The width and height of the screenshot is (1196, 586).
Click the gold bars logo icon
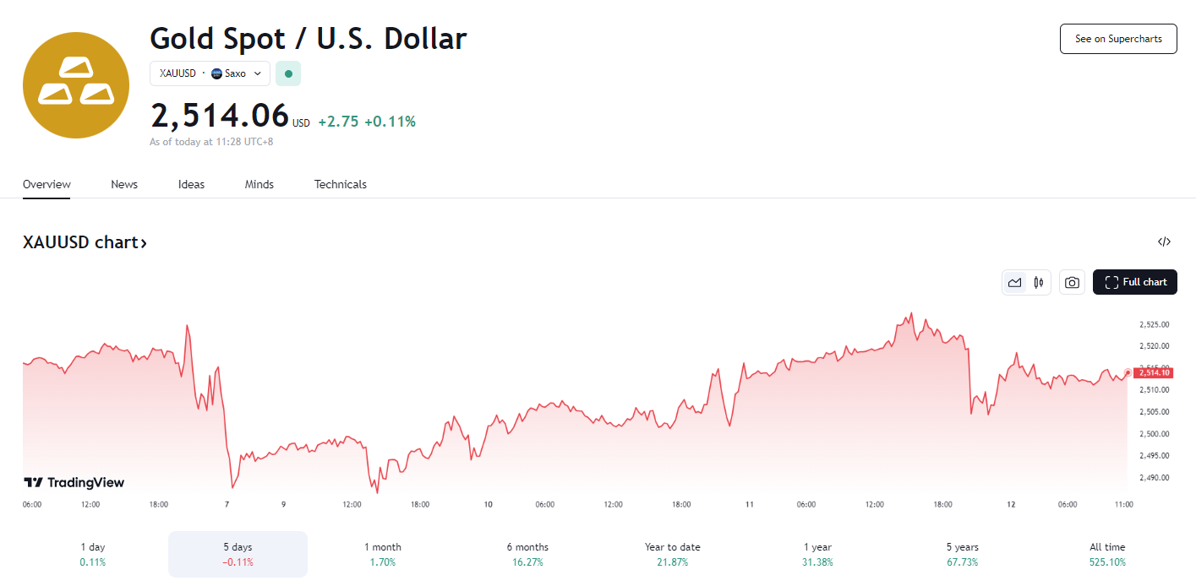(x=76, y=85)
